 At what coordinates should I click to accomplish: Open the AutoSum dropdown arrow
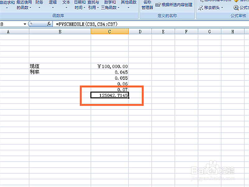(7, 8)
